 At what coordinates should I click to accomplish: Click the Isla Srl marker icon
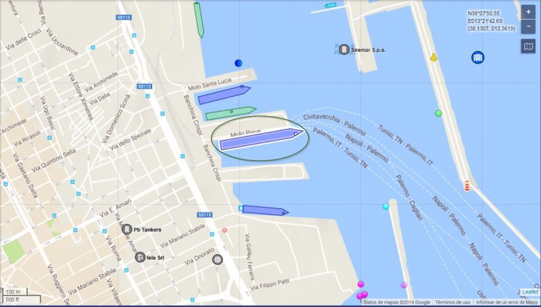140,257
